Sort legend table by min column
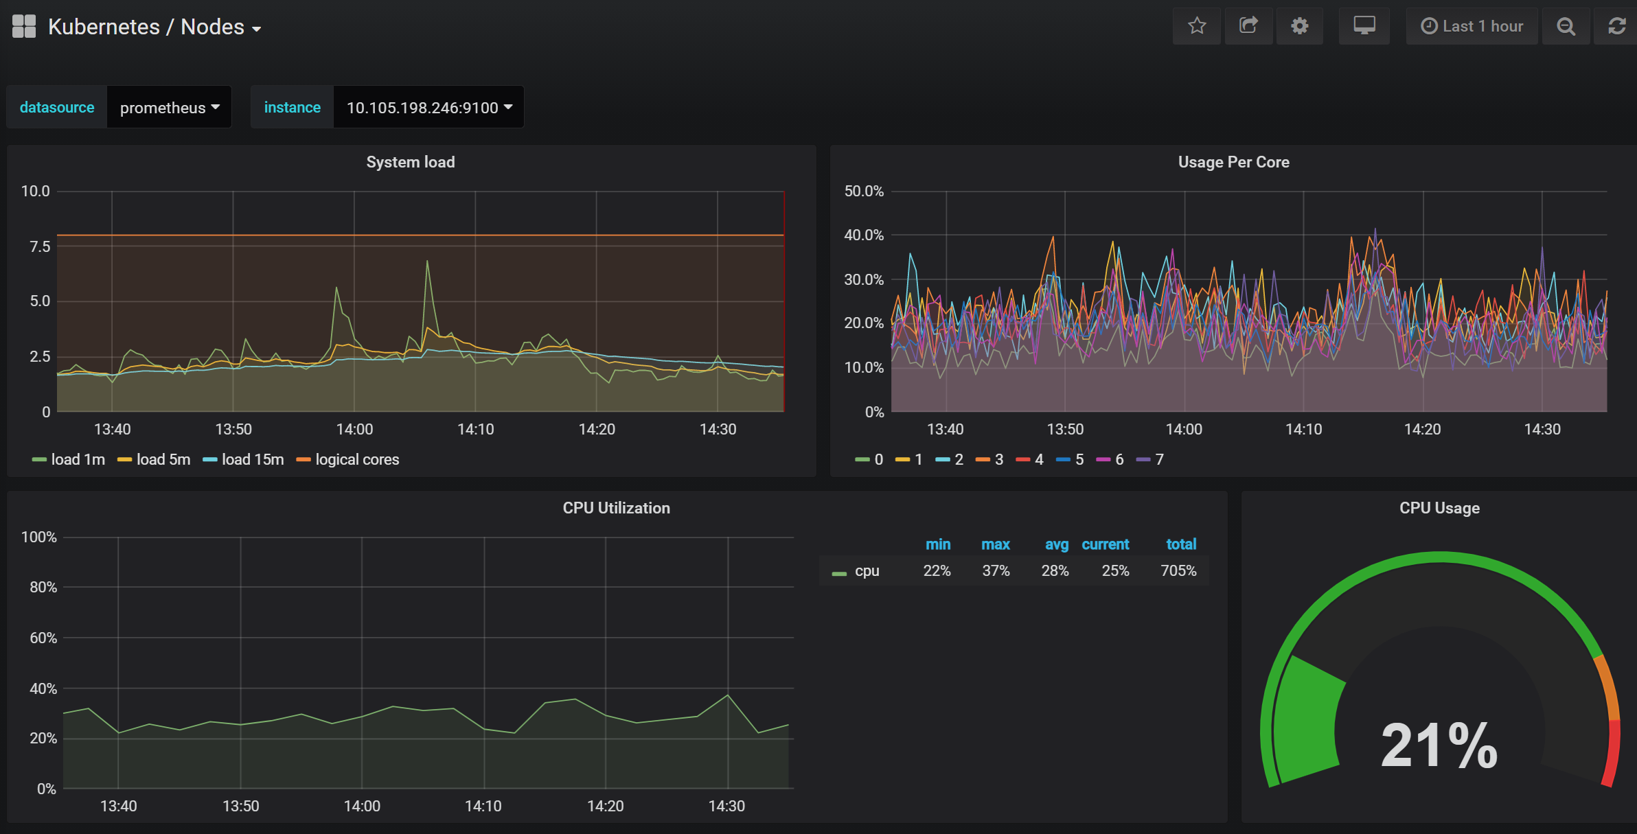The image size is (1637, 834). click(x=938, y=544)
